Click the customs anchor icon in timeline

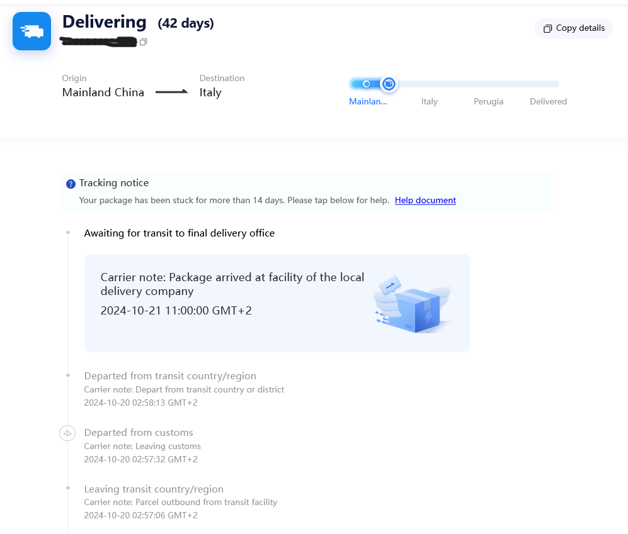(x=67, y=433)
